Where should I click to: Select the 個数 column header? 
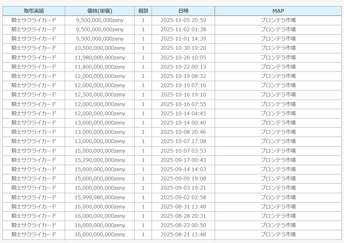pyautogui.click(x=143, y=11)
